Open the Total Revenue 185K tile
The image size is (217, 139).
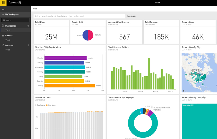161,32
